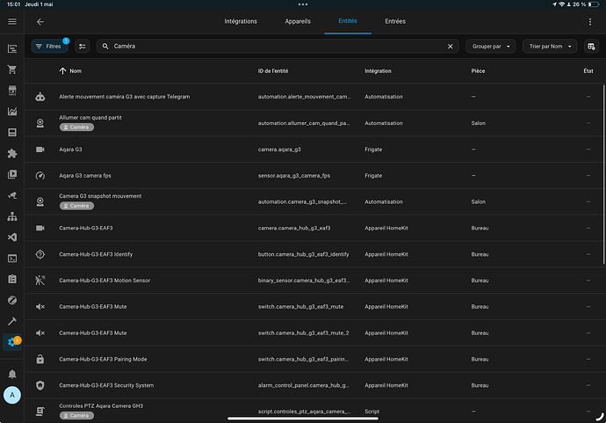This screenshot has height=423, width=606.
Task: Switch to the Intégrations tab
Action: click(241, 21)
